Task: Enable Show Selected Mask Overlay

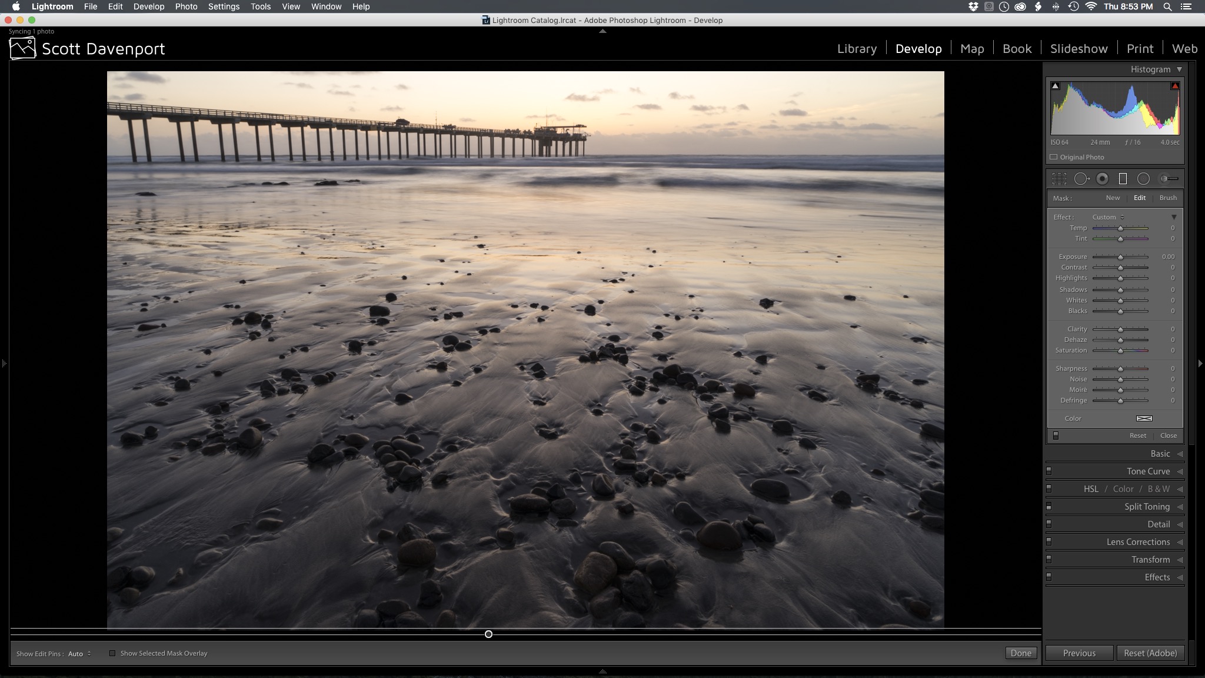Action: [x=112, y=653]
